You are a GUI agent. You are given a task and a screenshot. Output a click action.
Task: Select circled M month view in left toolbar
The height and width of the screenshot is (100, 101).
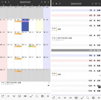[x=19, y=96]
